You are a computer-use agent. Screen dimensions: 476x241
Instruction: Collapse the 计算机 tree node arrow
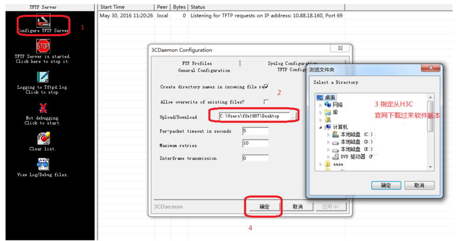pyautogui.click(x=321, y=127)
